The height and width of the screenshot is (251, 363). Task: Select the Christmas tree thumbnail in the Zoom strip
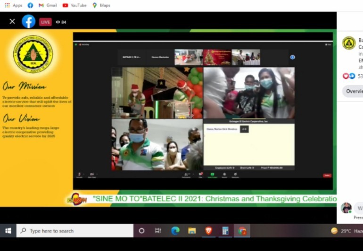coord(217,57)
